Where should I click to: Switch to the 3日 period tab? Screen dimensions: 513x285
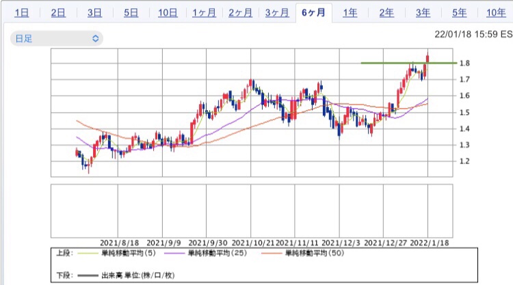click(94, 13)
